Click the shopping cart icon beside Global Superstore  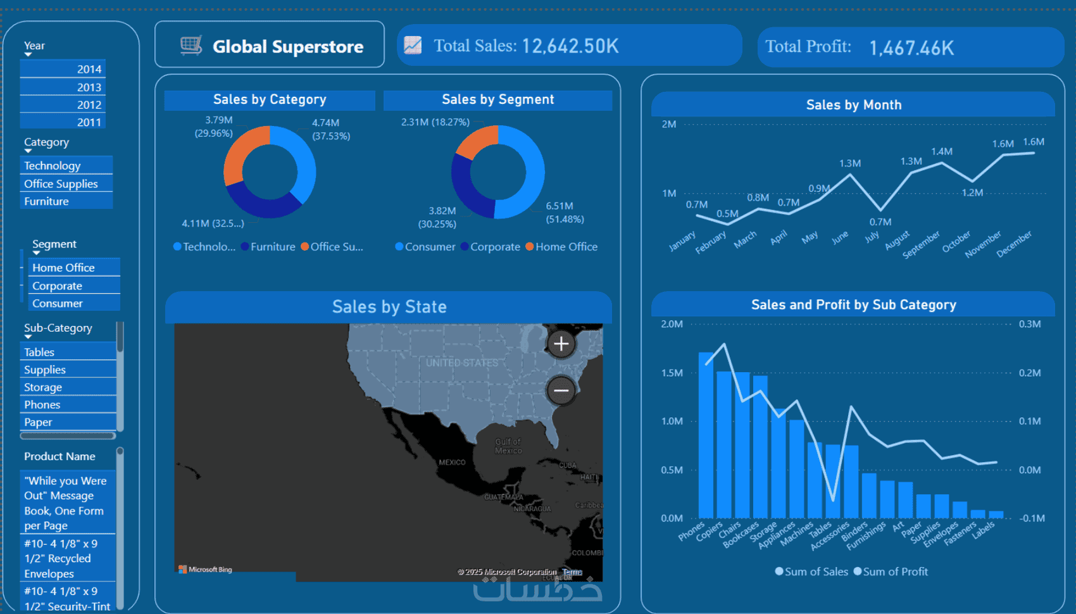(x=191, y=46)
